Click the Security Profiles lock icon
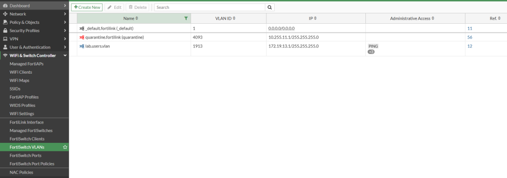This screenshot has width=507, height=178. point(5,31)
